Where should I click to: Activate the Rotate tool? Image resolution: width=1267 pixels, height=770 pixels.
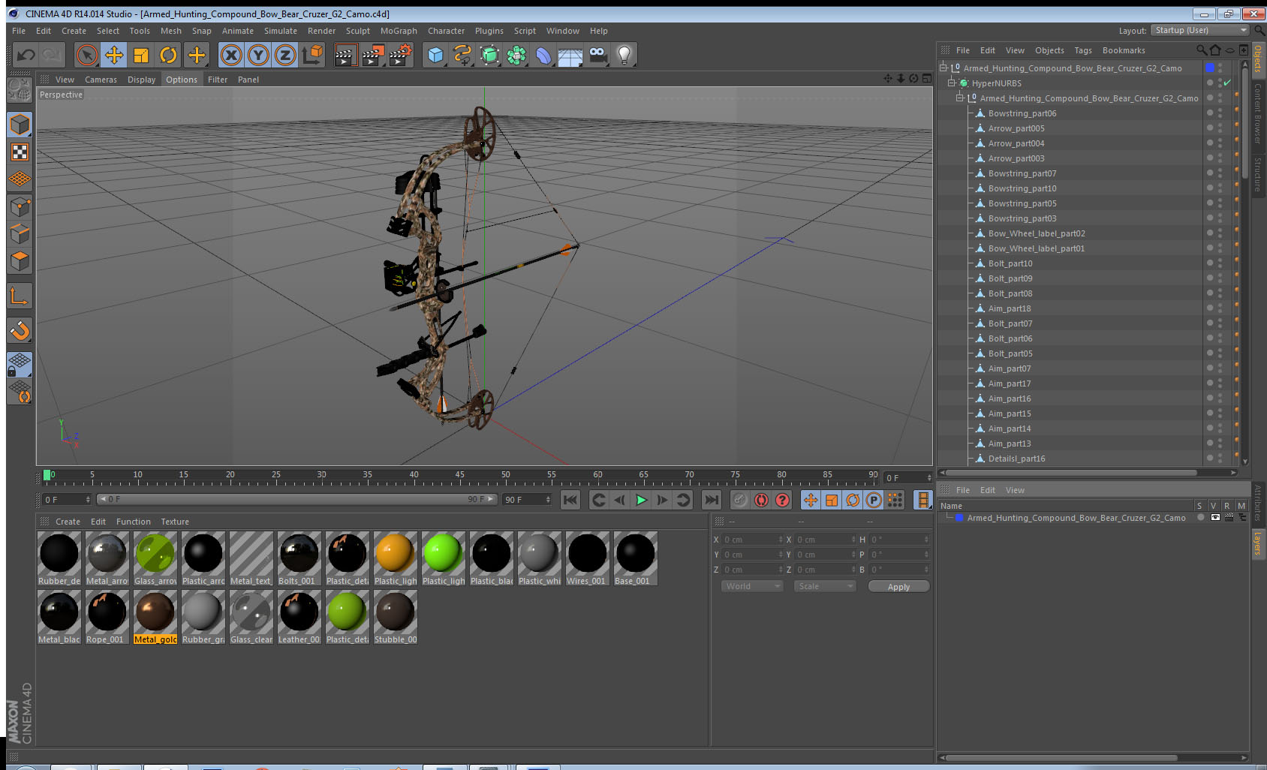point(168,55)
